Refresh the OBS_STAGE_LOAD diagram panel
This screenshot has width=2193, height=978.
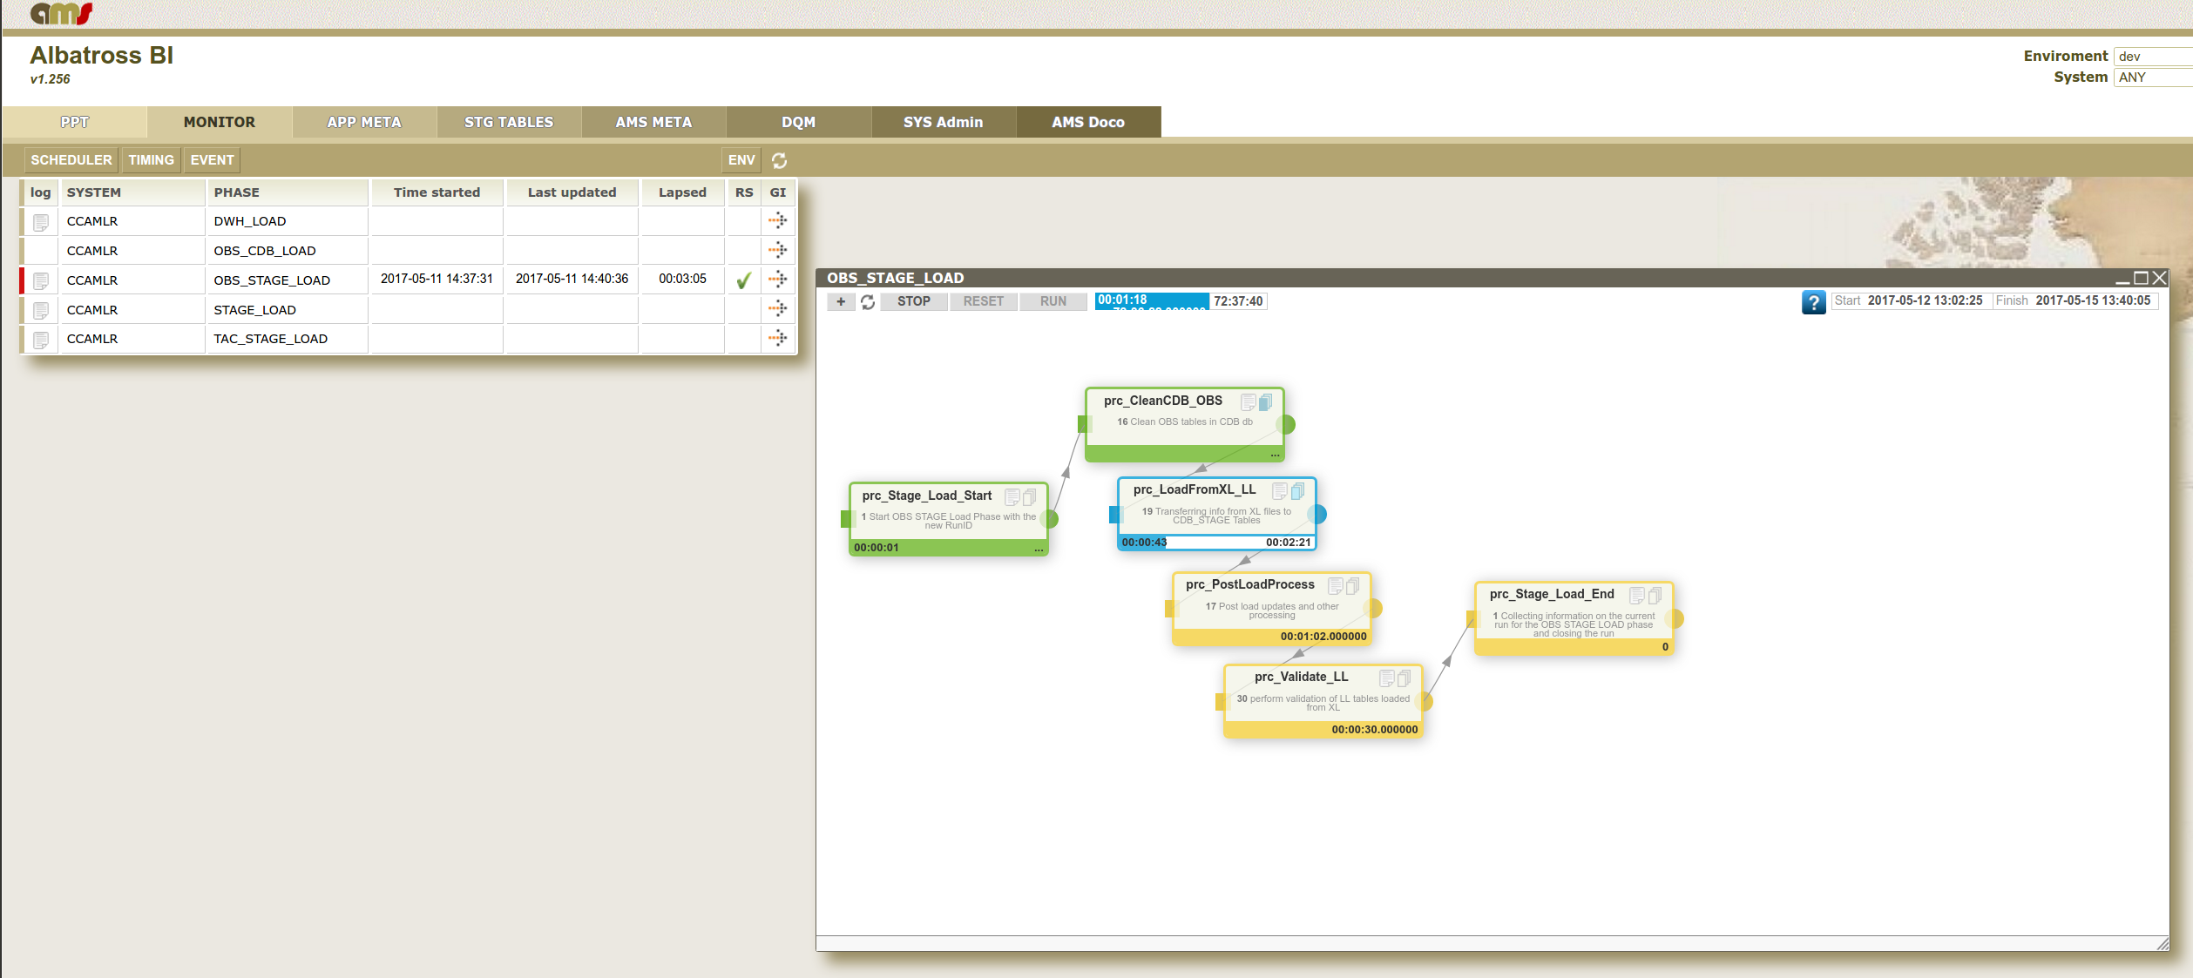pyautogui.click(x=868, y=302)
